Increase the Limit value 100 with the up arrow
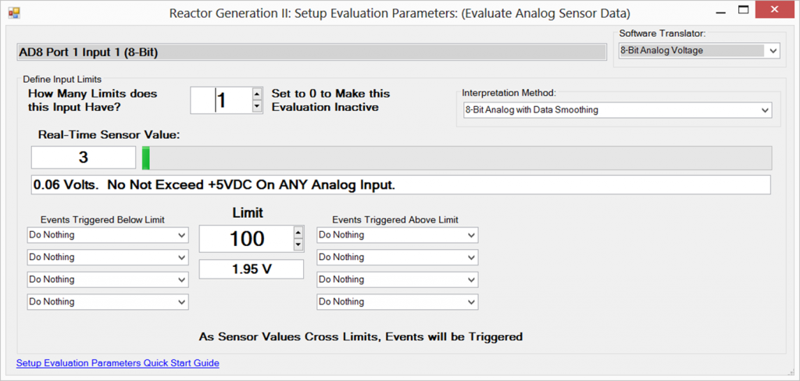This screenshot has width=800, height=381. pyautogui.click(x=299, y=233)
